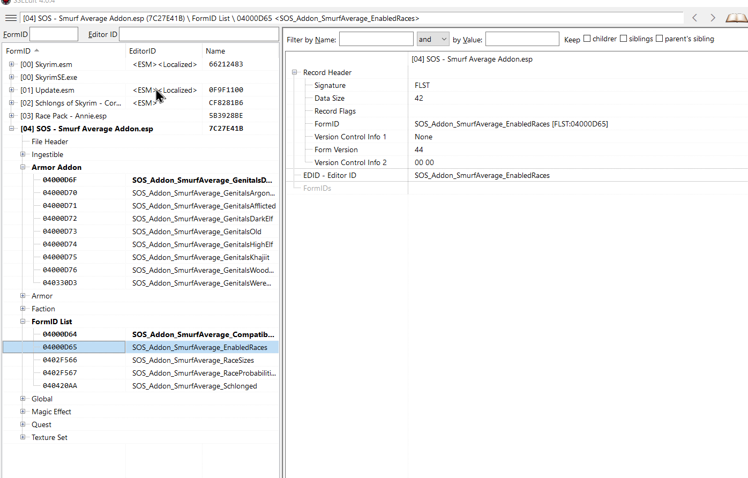
Task: Expand the Texture Set group
Action: (23, 437)
